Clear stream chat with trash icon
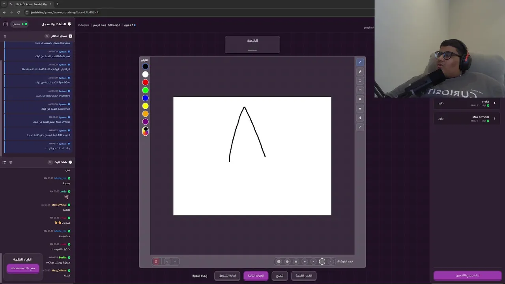505x284 pixels. pyautogui.click(x=11, y=162)
